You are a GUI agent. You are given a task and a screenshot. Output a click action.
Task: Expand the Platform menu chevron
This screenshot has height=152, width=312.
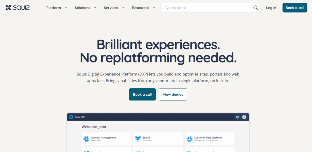pyautogui.click(x=66, y=8)
